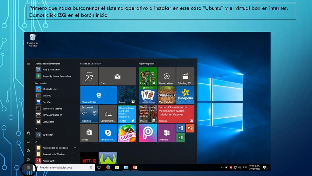The image size is (312, 176).
Task: Open the weather tile for Tapachula
Action: (x=89, y=114)
